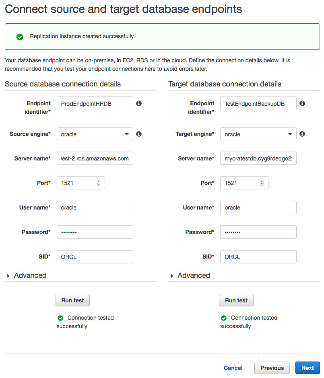The height and width of the screenshot is (378, 324).
Task: Open the Target engine dropdown
Action: pos(258,134)
